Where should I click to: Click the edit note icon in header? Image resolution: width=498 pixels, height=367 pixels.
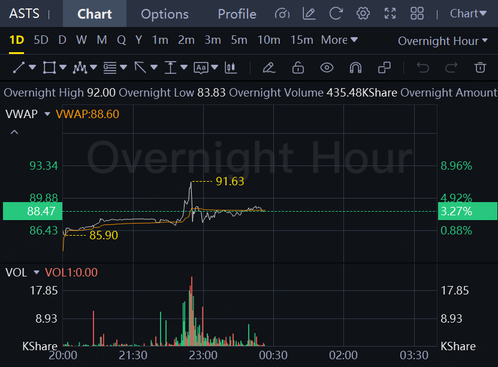coord(309,14)
